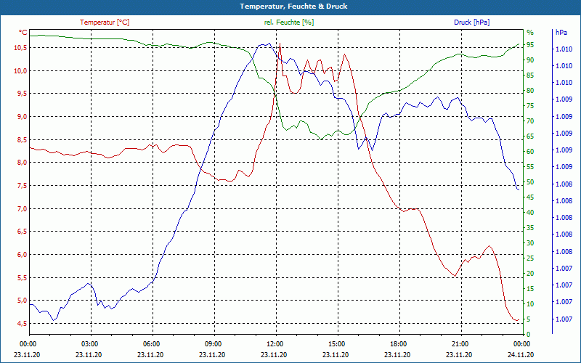Pick the 9,5 temperature axis value
This screenshot has height=363, width=581.
pos(22,94)
